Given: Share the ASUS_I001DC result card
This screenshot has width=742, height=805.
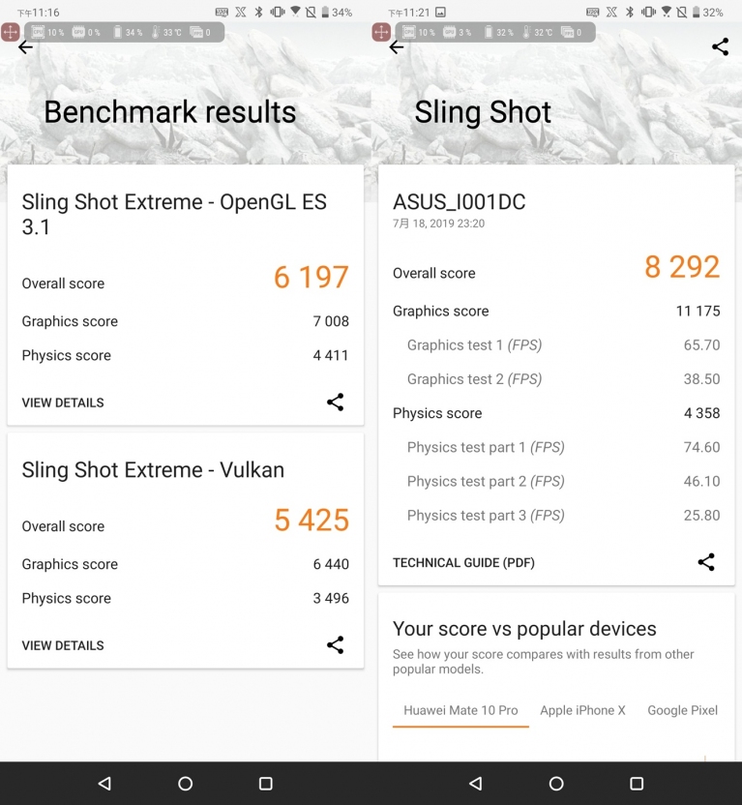Looking at the screenshot, I should coord(706,562).
